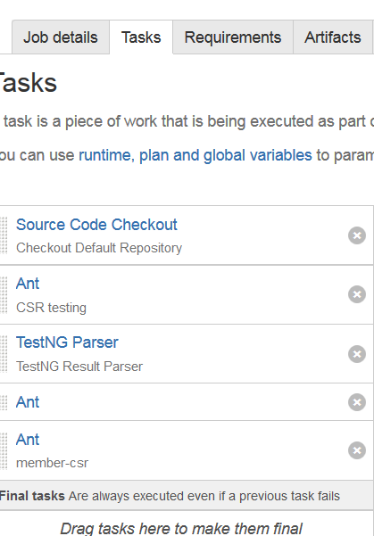Remove the Source Code Checkout task

pos(357,235)
